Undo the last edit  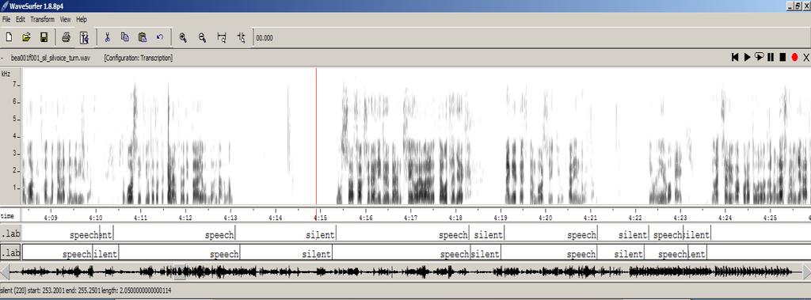tap(160, 37)
